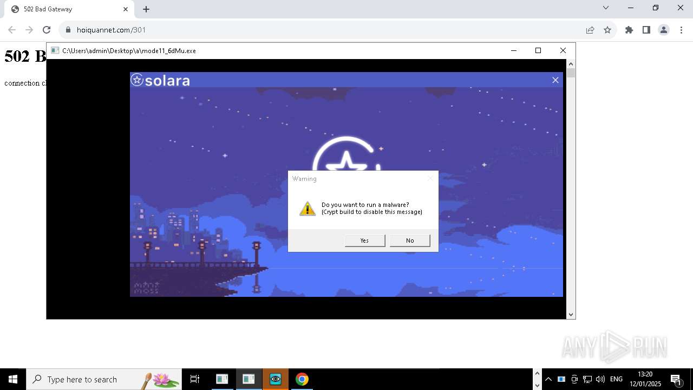Click No in the Warning dialog

point(410,240)
